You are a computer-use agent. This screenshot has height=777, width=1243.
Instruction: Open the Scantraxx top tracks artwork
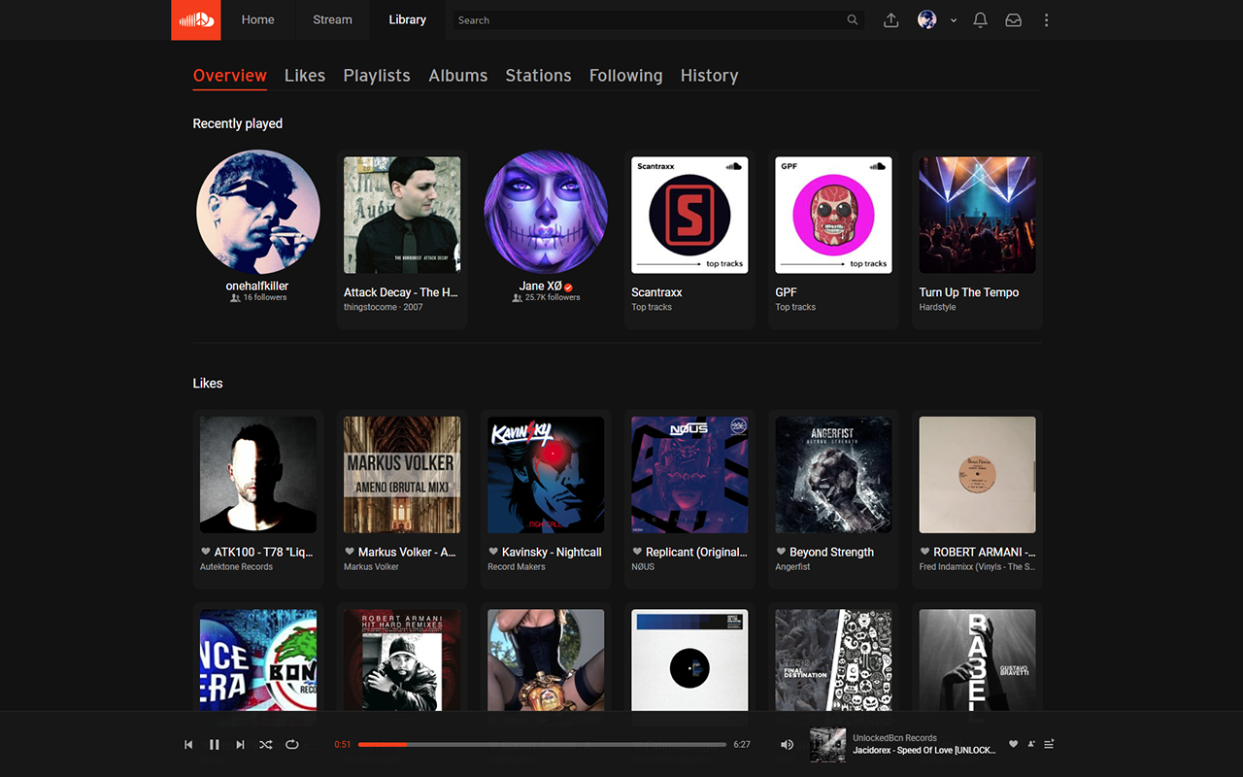(x=689, y=216)
